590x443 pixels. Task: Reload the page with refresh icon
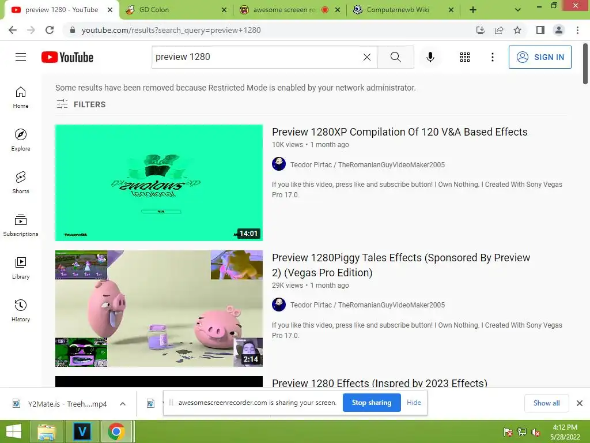[50, 30]
